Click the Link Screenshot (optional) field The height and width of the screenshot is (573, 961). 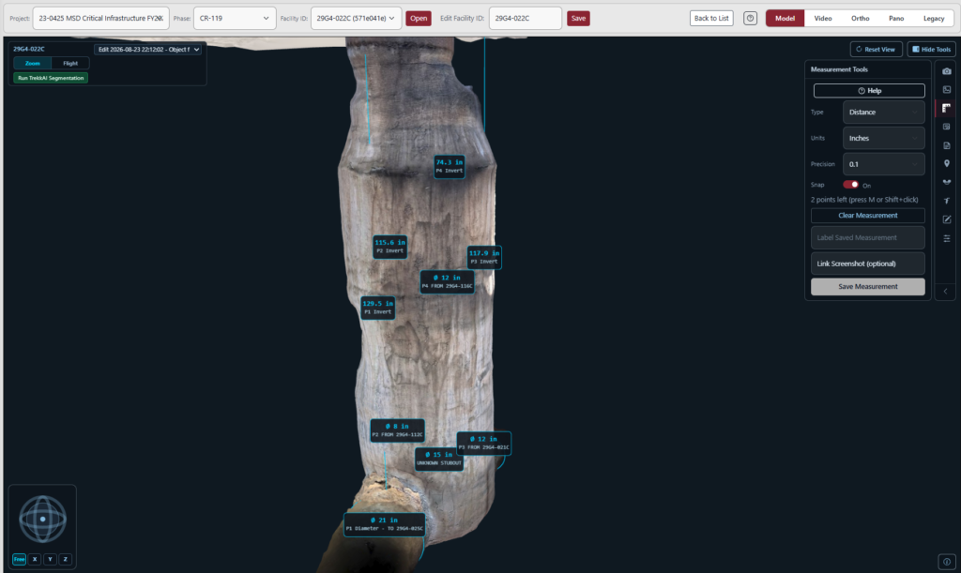(867, 264)
